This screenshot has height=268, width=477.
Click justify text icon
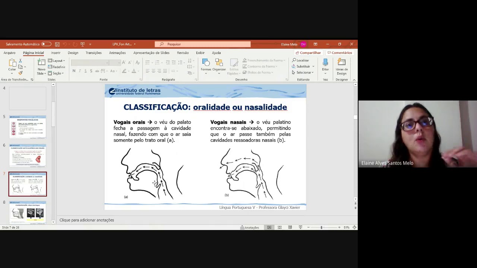coord(165,71)
